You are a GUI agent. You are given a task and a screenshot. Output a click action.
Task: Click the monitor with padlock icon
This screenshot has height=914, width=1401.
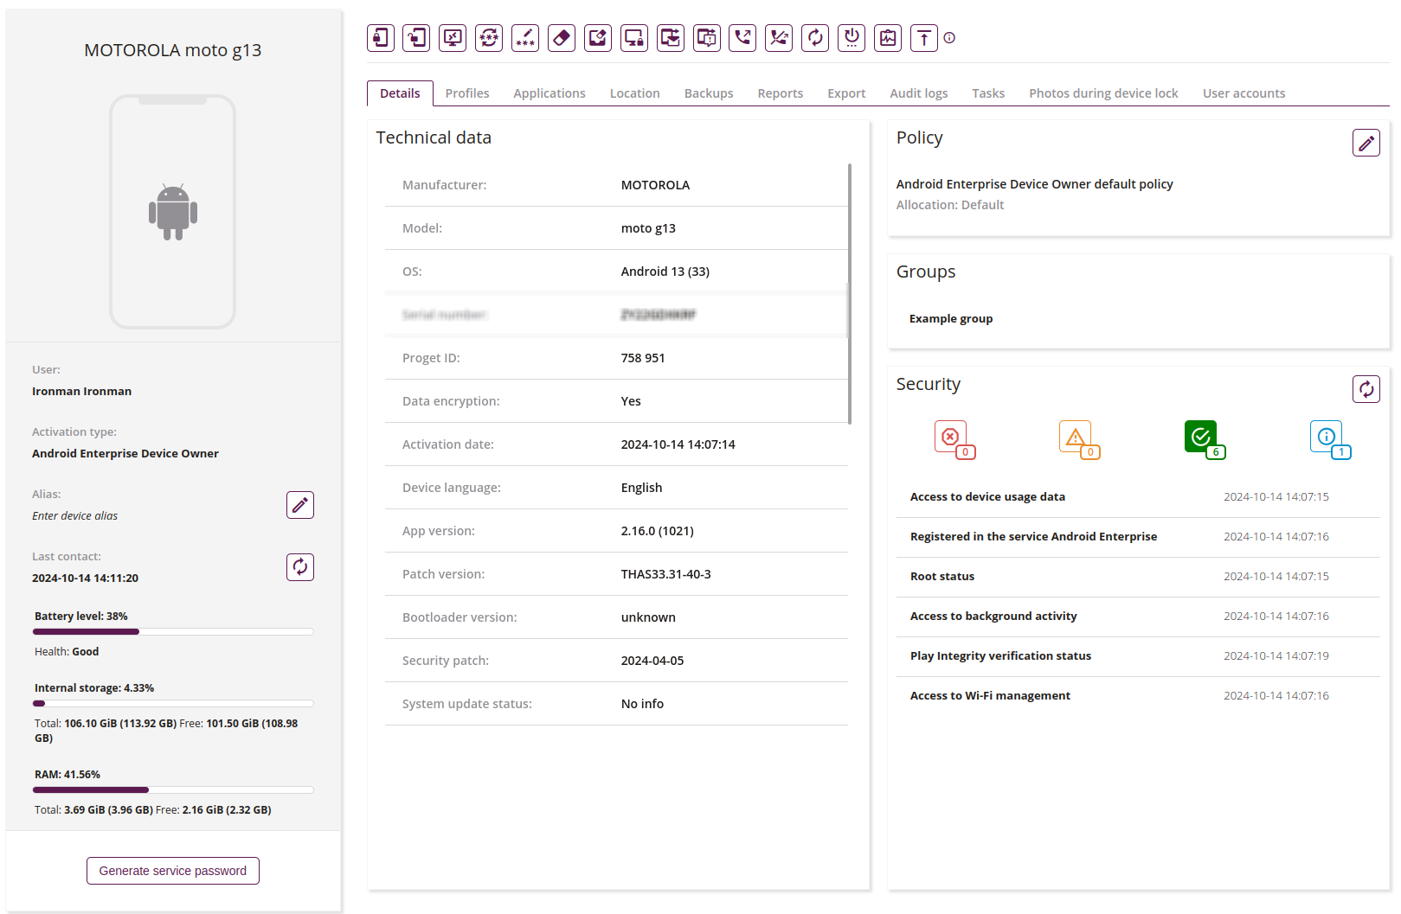634,38
